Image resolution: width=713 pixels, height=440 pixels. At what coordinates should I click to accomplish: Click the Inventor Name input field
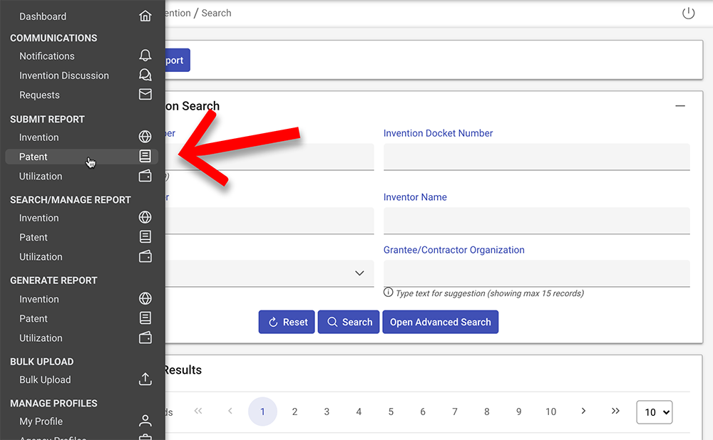click(x=536, y=221)
